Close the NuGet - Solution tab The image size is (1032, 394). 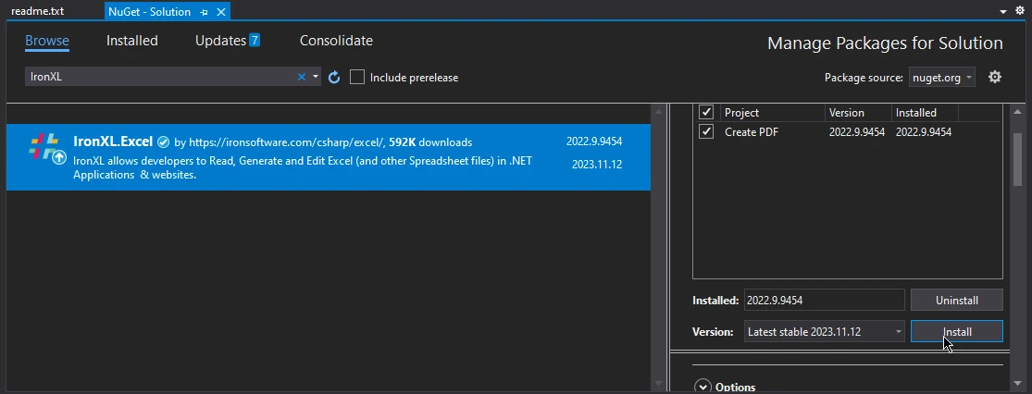220,12
